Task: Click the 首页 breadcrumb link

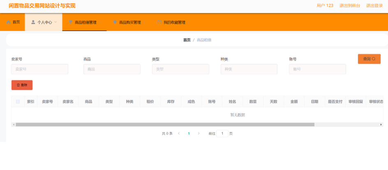Action: 187,40
